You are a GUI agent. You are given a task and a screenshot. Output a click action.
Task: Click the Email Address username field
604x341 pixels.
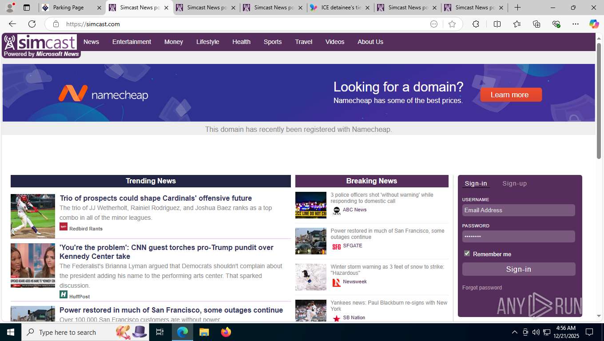[519, 210]
